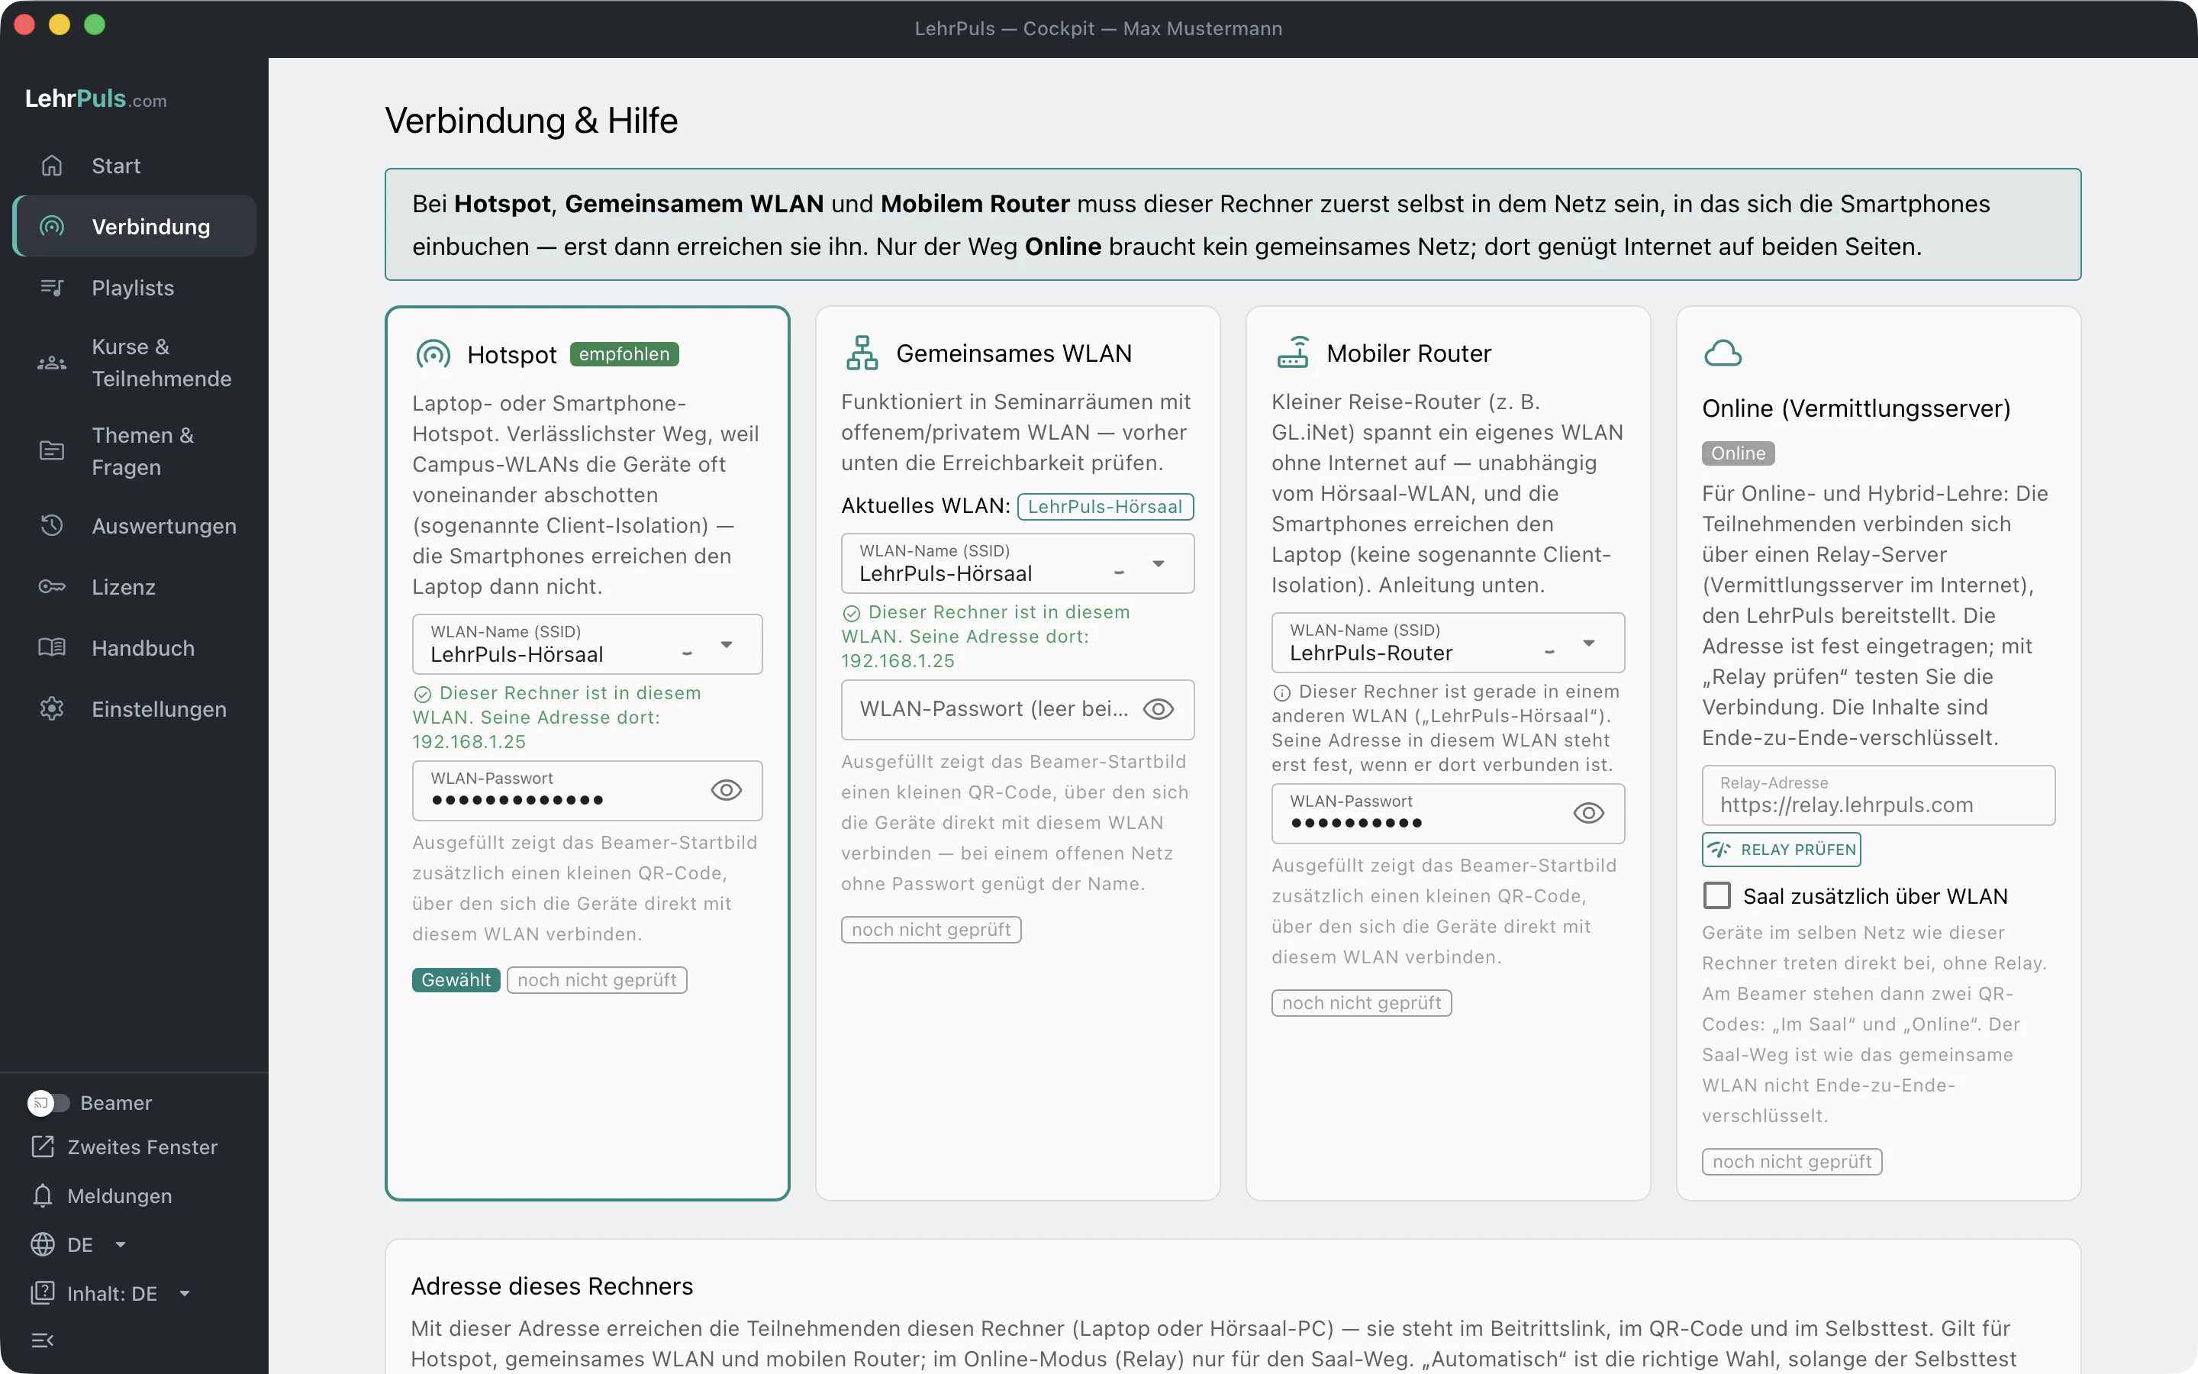Click the empfohlen badge next to Hotspot
The image size is (2198, 1374).
tap(624, 354)
